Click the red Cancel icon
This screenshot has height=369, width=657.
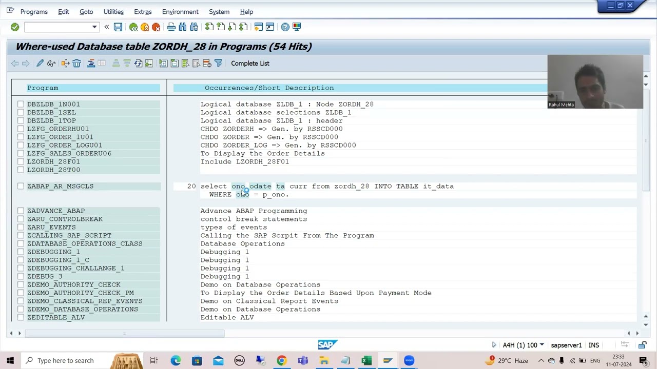click(156, 27)
